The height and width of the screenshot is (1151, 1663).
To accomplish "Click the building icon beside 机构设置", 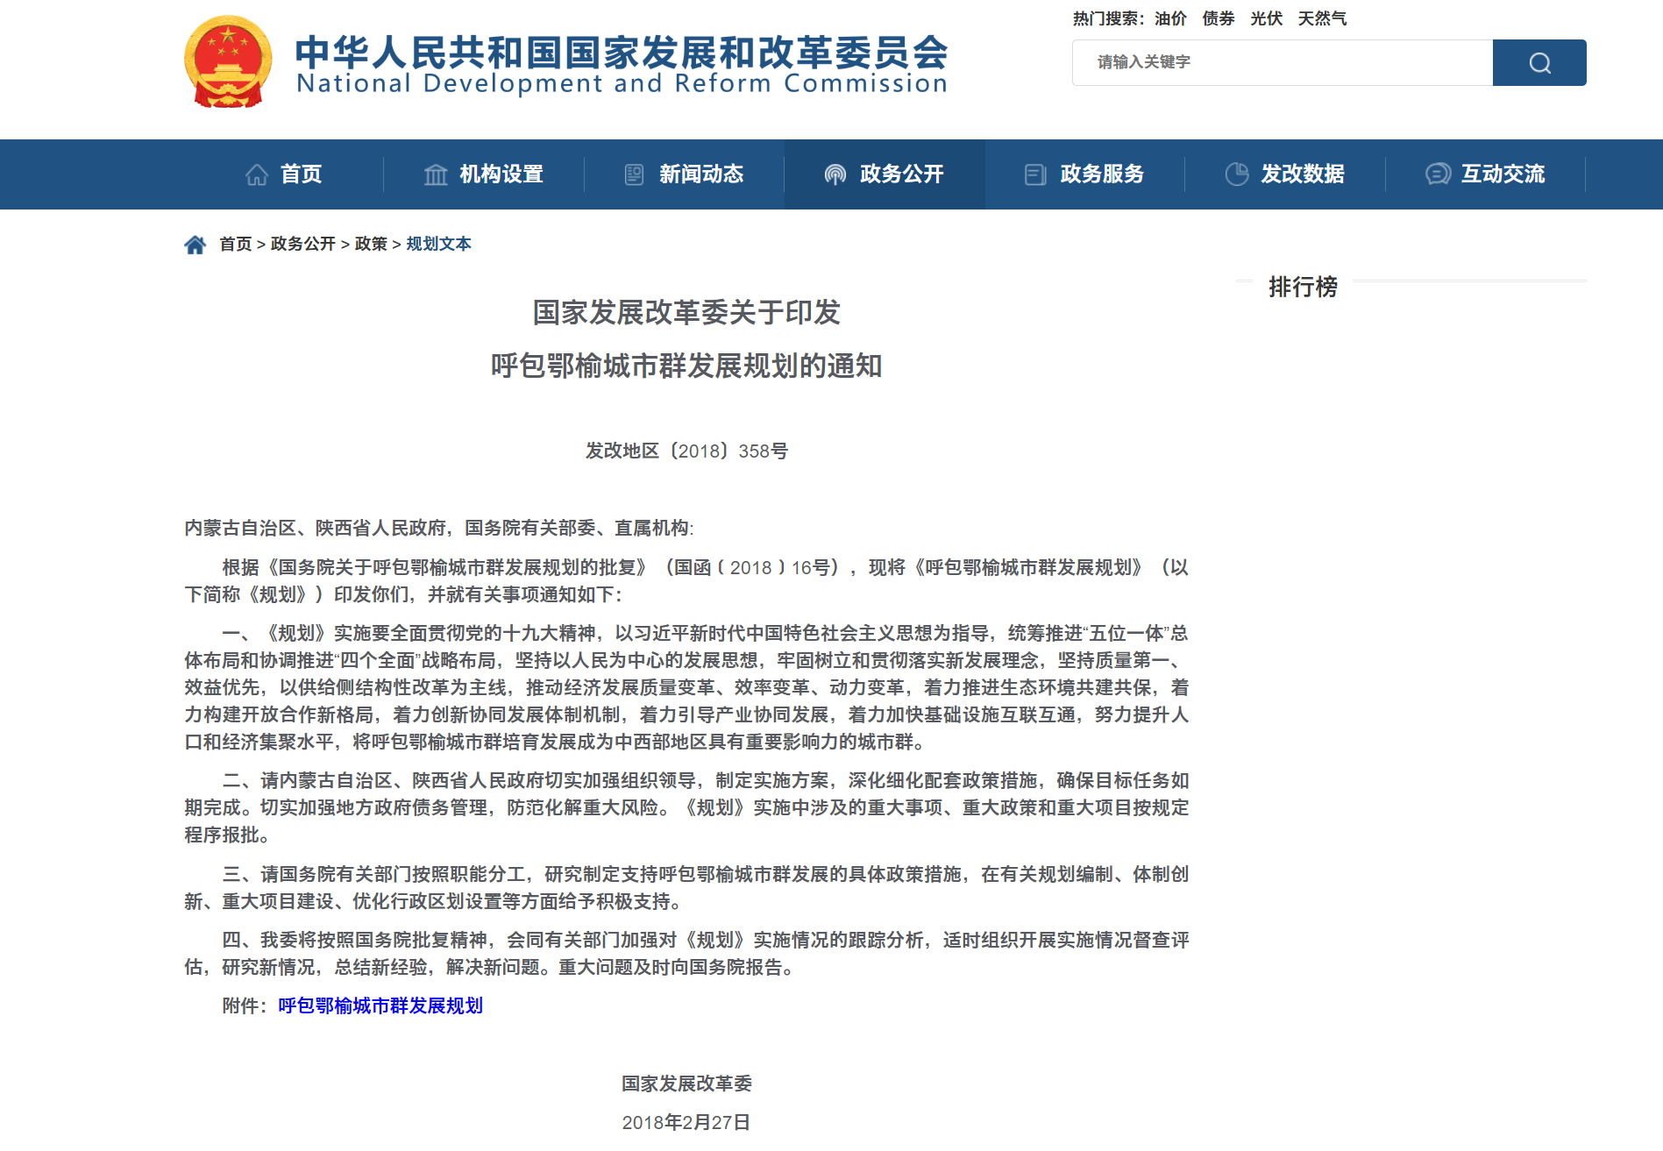I will pyautogui.click(x=436, y=174).
